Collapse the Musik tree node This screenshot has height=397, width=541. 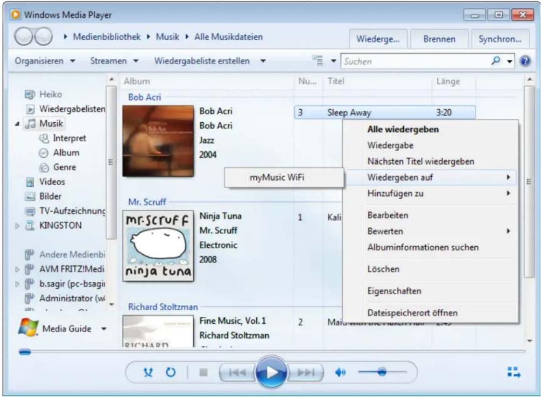coord(17,124)
